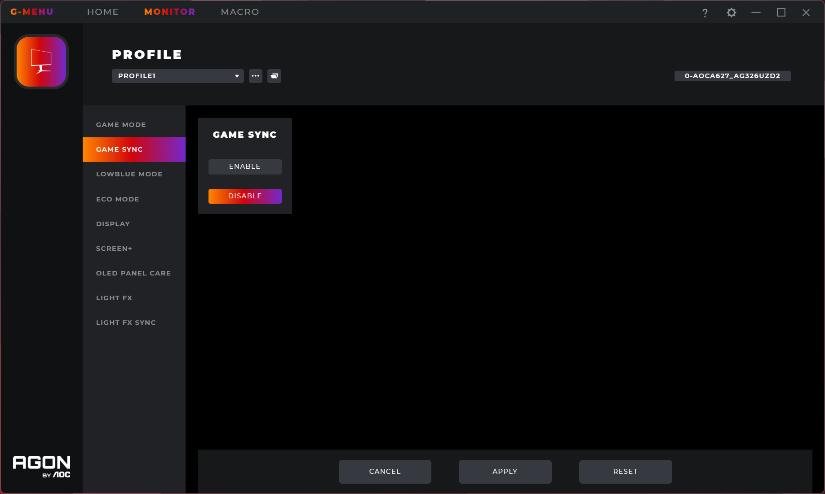Disable Game Sync

[245, 196]
